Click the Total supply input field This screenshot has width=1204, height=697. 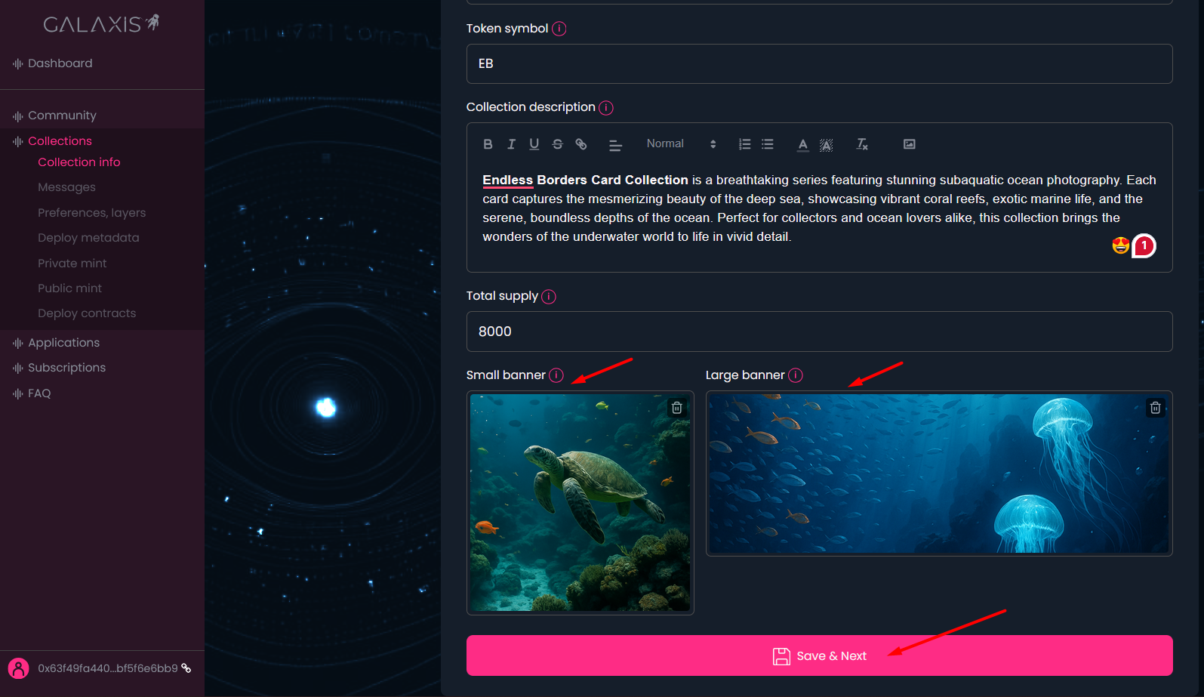(x=819, y=332)
